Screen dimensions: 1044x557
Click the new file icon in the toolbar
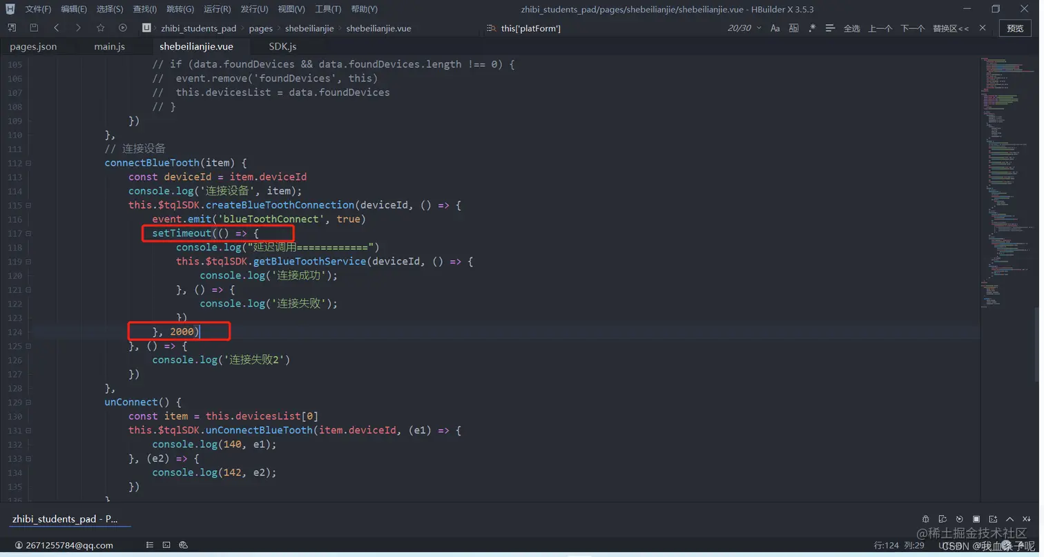point(12,28)
